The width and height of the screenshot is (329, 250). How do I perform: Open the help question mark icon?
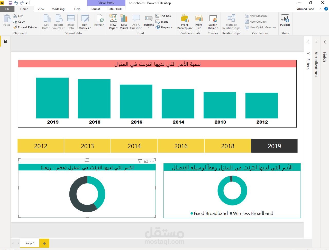tap(326, 9)
